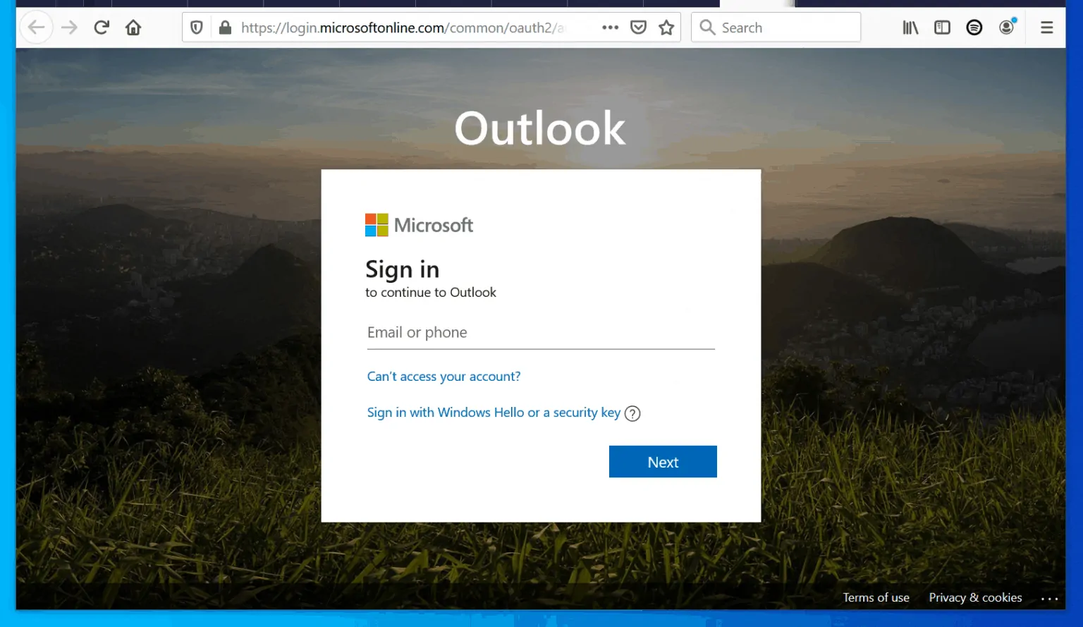Open "Can't access your account?" link
Viewport: 1083px width, 627px height.
(x=443, y=376)
